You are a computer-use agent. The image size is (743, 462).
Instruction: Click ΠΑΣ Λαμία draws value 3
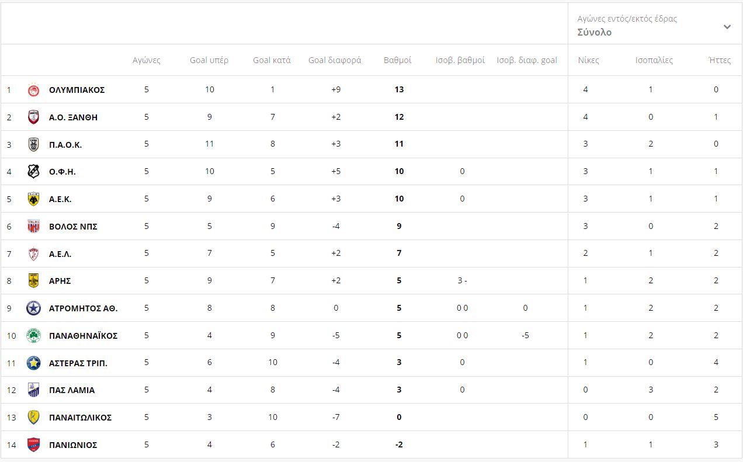click(x=651, y=390)
